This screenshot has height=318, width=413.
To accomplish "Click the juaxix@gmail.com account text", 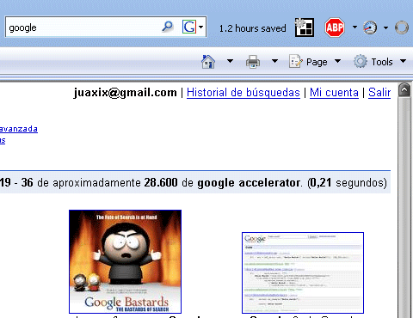I will tap(126, 93).
